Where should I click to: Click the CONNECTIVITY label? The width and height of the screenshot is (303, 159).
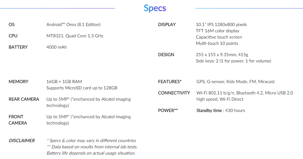tap(174, 93)
